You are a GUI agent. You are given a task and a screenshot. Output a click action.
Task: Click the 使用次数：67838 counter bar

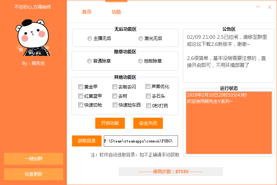click(x=171, y=172)
